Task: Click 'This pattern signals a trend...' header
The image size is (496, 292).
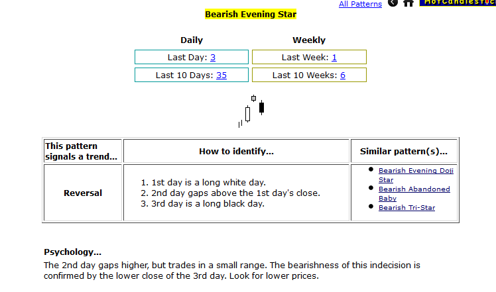Action: pyautogui.click(x=81, y=152)
